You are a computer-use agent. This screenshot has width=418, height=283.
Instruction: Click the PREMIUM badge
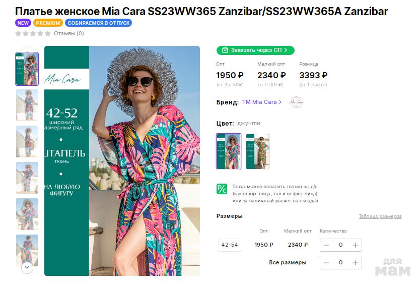[48, 23]
